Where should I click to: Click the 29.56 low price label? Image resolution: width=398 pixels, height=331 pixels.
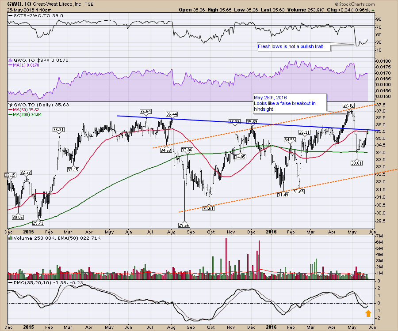(184, 225)
